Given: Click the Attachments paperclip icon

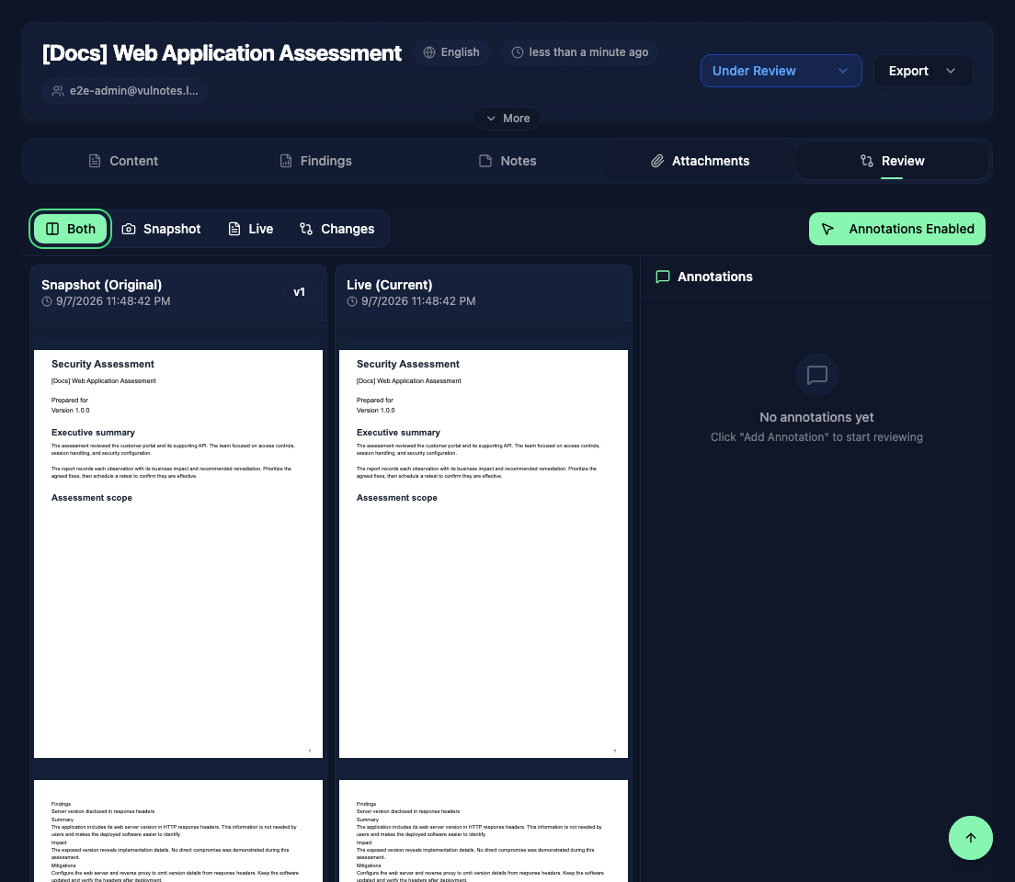Looking at the screenshot, I should pyautogui.click(x=657, y=161).
